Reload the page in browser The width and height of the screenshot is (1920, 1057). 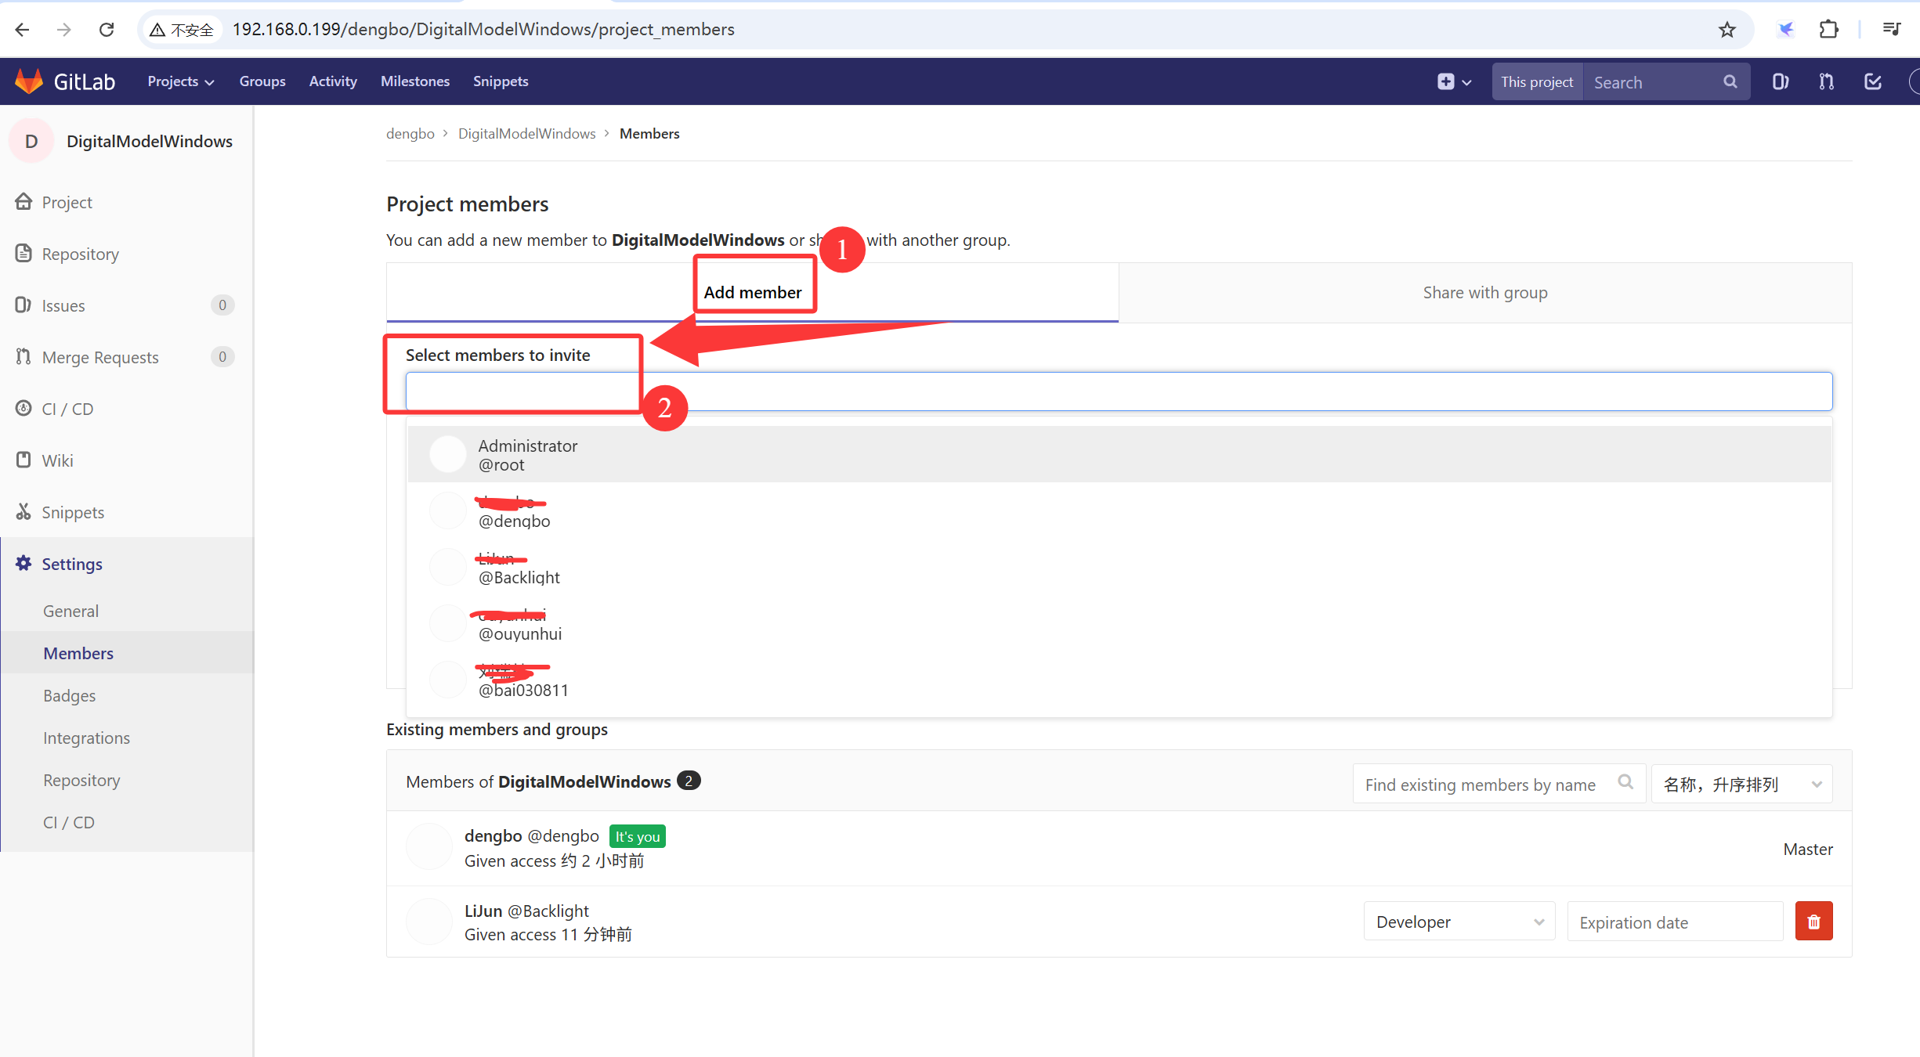pos(107,30)
